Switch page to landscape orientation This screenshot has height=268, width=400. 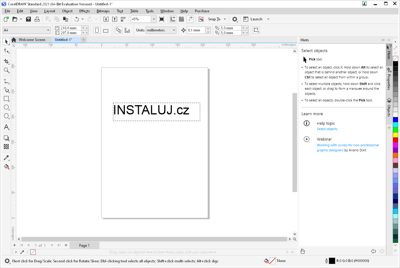tap(105, 31)
